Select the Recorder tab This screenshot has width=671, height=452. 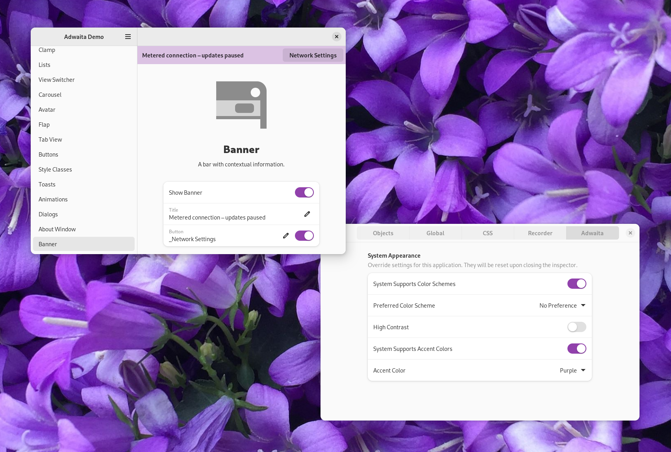(540, 233)
